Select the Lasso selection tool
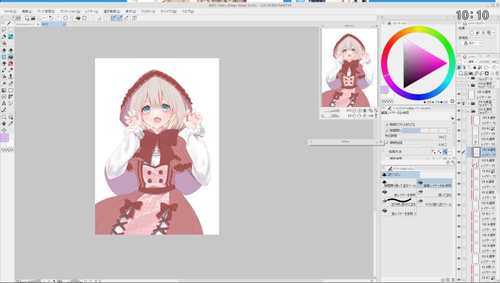Screen dimensions: 500x283 (x=4, y=29)
